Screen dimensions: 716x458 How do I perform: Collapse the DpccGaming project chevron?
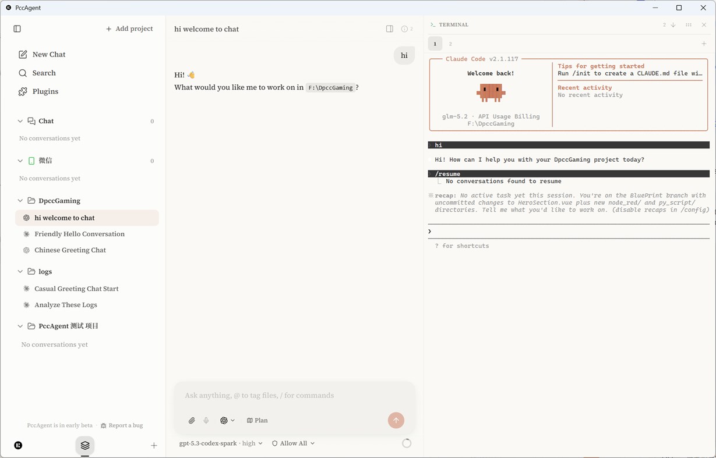[x=20, y=201]
